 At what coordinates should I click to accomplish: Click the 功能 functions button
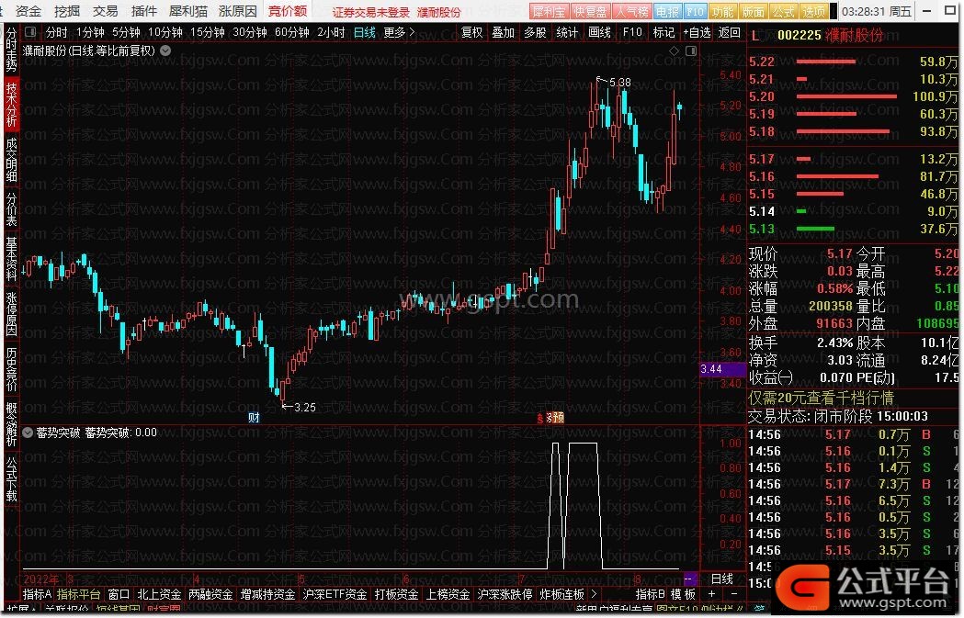722,12
